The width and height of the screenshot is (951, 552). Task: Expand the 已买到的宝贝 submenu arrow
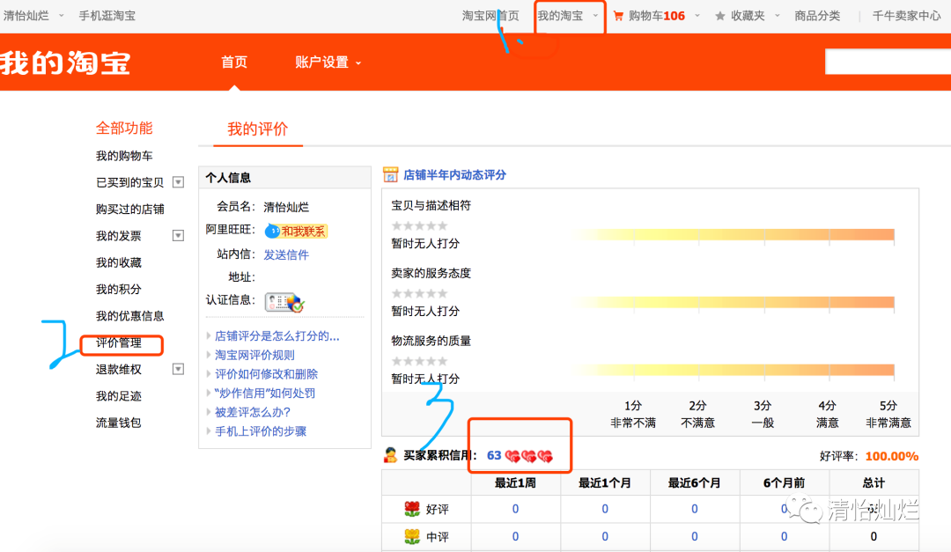[178, 182]
